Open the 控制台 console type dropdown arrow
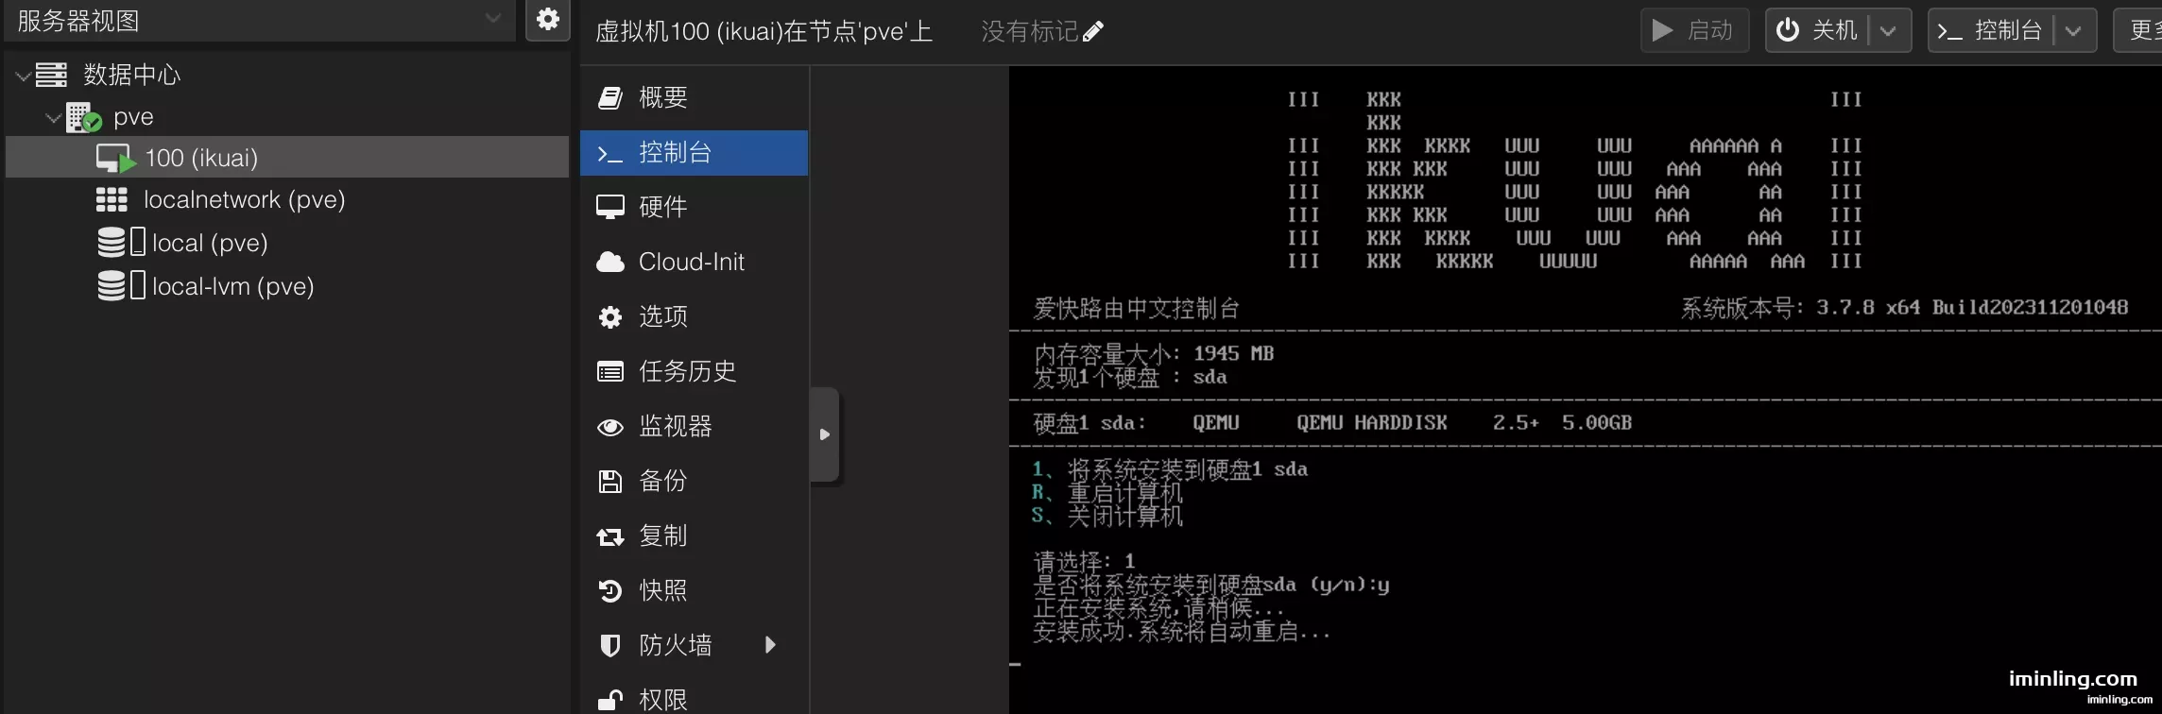Viewport: 2162px width, 714px height. [x=2074, y=30]
